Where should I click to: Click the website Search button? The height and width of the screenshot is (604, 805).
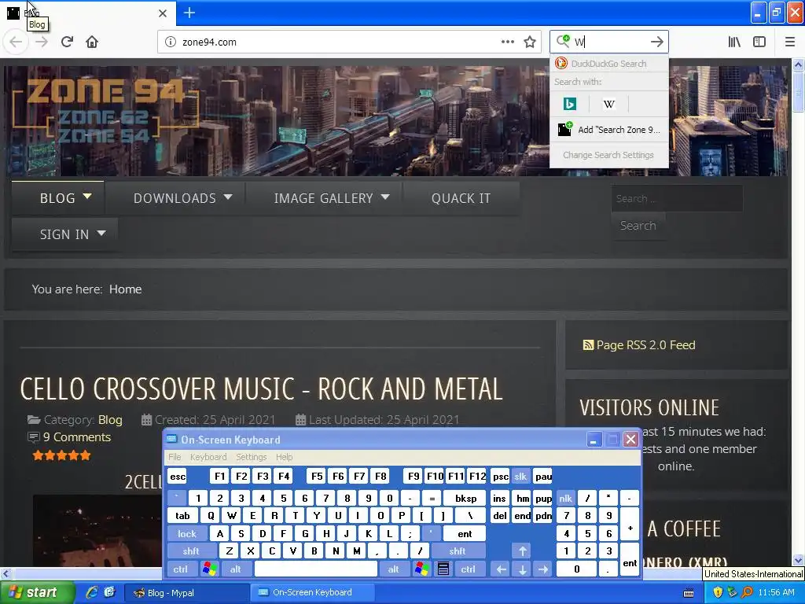point(638,226)
